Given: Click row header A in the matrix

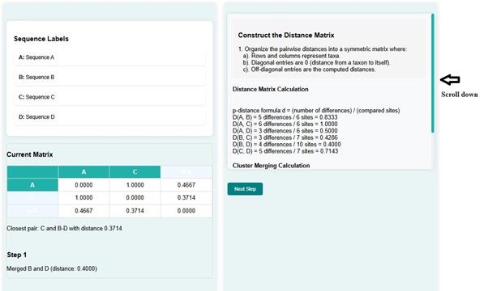Looking at the screenshot, I should point(32,185).
